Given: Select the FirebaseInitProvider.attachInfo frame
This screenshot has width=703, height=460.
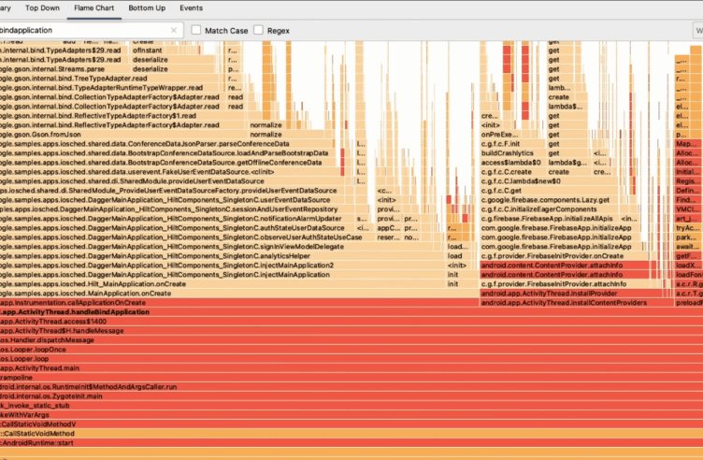Looking at the screenshot, I should coord(569,284).
